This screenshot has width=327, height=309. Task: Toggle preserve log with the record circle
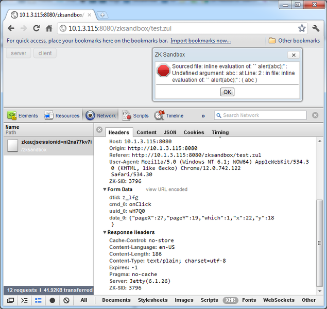point(53,300)
